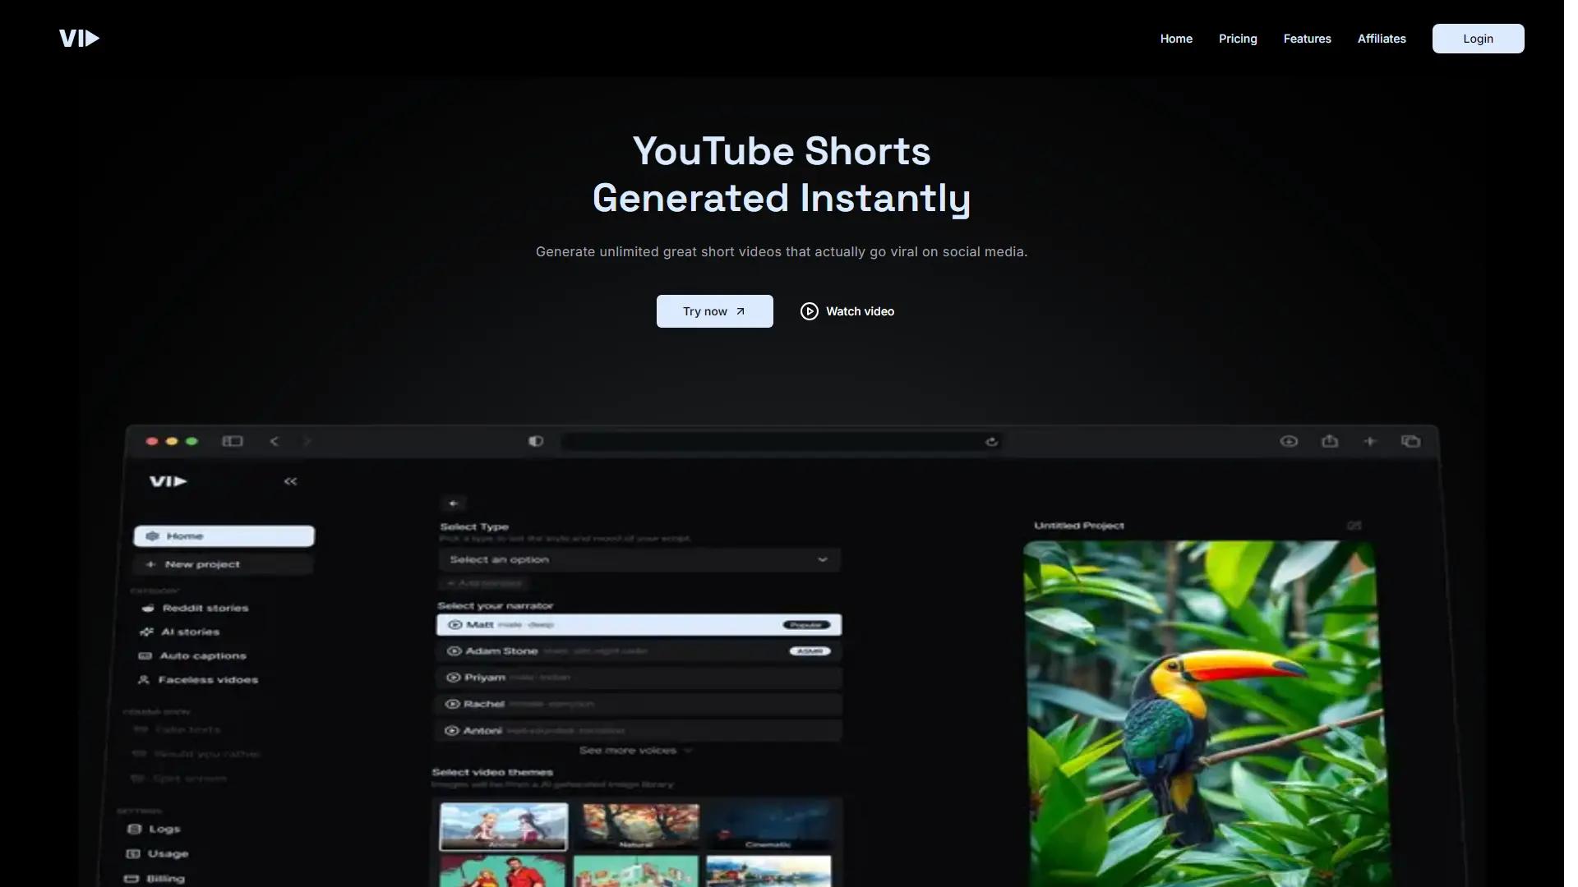Open the Logs panel
Image resolution: width=1578 pixels, height=887 pixels.
163,829
